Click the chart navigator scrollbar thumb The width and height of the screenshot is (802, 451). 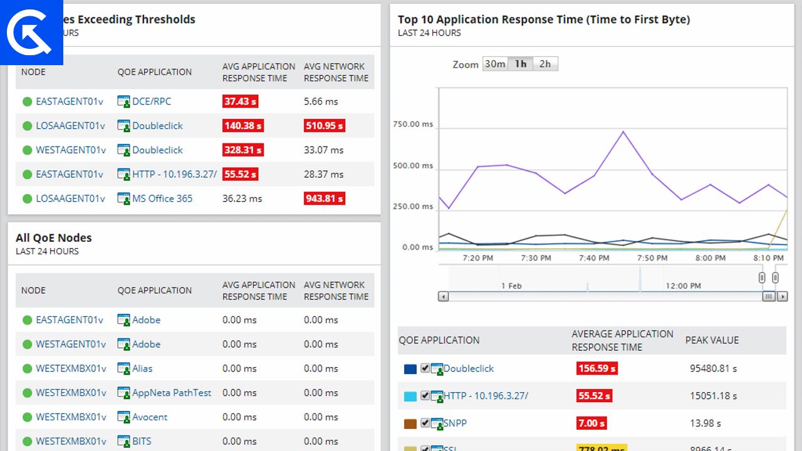point(769,296)
